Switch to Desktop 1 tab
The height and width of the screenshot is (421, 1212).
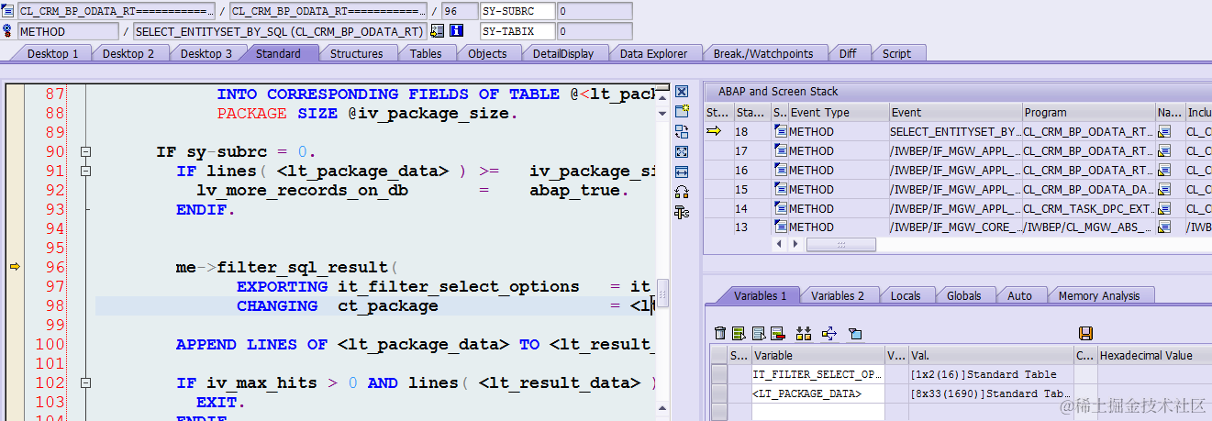click(52, 53)
